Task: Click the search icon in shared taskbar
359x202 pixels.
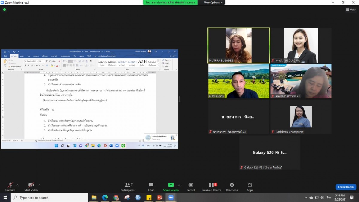Action: (x=62, y=146)
